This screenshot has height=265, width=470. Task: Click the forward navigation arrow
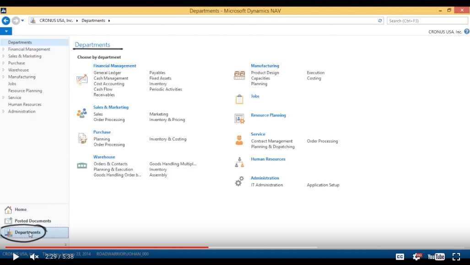(x=16, y=21)
